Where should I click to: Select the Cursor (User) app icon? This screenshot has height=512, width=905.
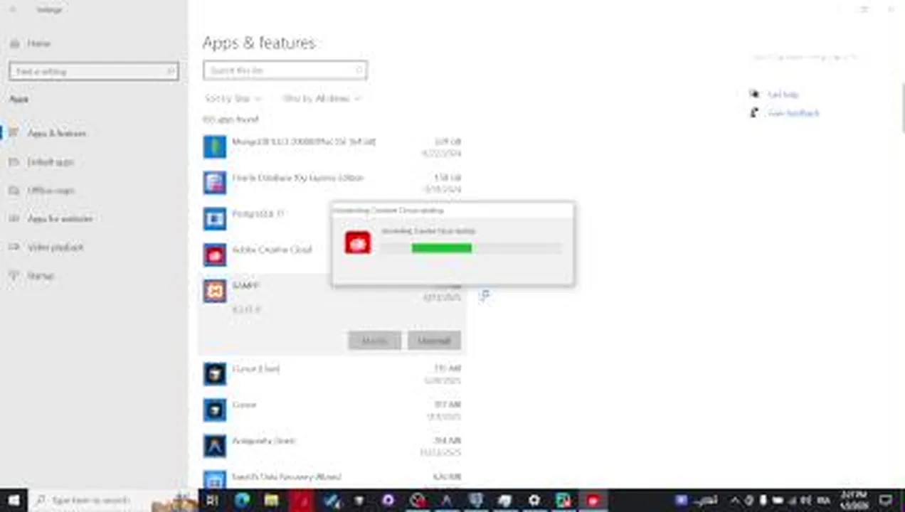tap(215, 373)
